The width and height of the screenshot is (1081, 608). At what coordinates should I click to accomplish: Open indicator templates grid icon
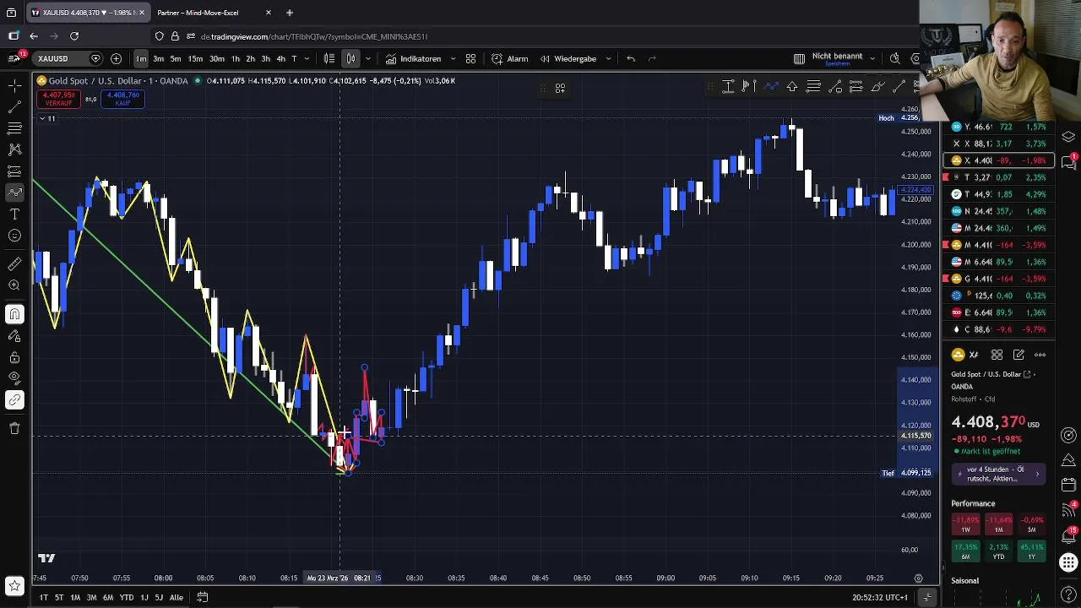[x=470, y=58]
